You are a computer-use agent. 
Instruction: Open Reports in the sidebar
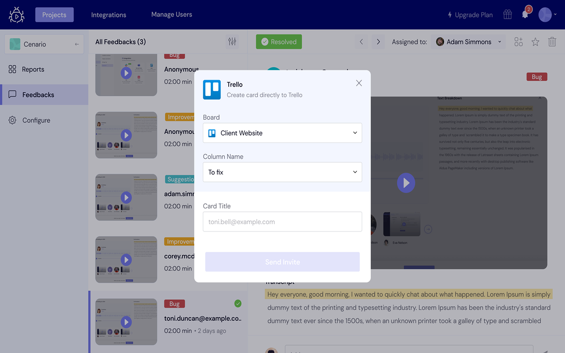pos(44,69)
